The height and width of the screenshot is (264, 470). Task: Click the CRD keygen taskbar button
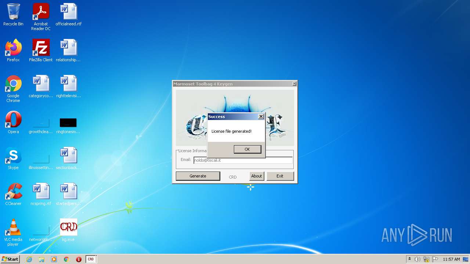coord(91,259)
